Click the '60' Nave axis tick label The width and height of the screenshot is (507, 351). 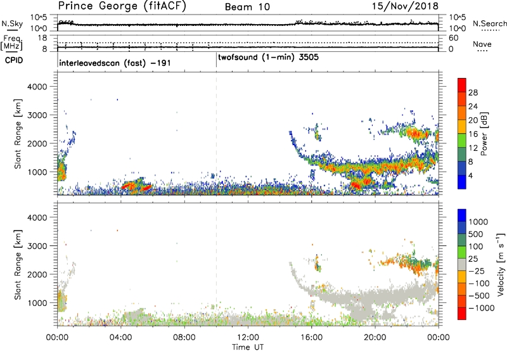pyautogui.click(x=453, y=38)
